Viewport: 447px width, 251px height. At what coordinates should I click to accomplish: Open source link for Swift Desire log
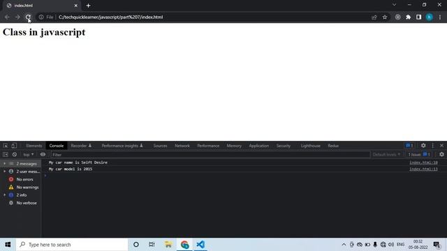pyautogui.click(x=423, y=162)
